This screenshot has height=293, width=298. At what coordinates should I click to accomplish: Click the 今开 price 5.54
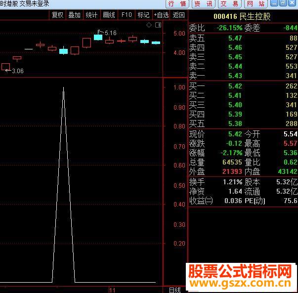(291, 134)
